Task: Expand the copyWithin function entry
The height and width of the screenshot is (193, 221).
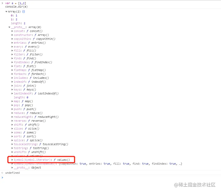Action: tap(12, 39)
